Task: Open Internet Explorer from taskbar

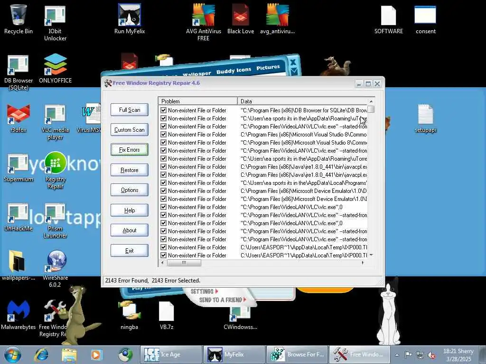Action: pos(41,355)
